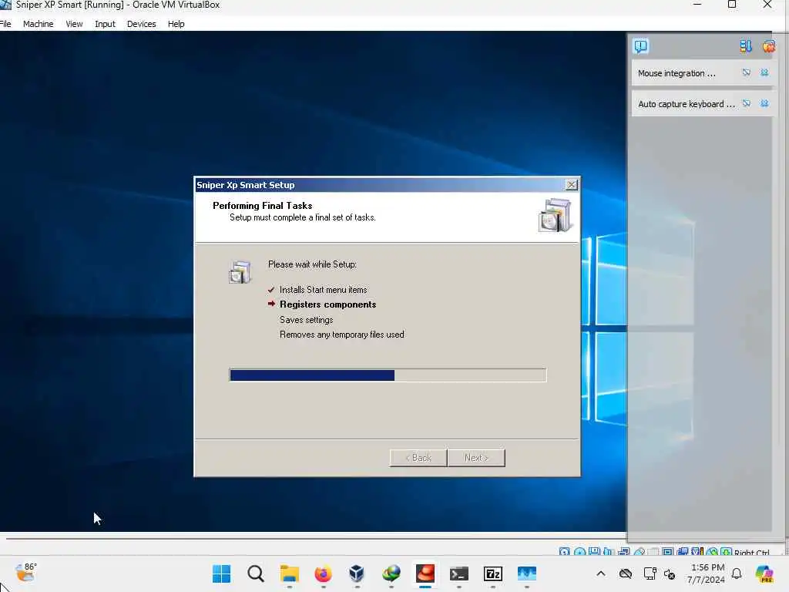Open File Explorer from taskbar
The image size is (789, 592).
[290, 573]
